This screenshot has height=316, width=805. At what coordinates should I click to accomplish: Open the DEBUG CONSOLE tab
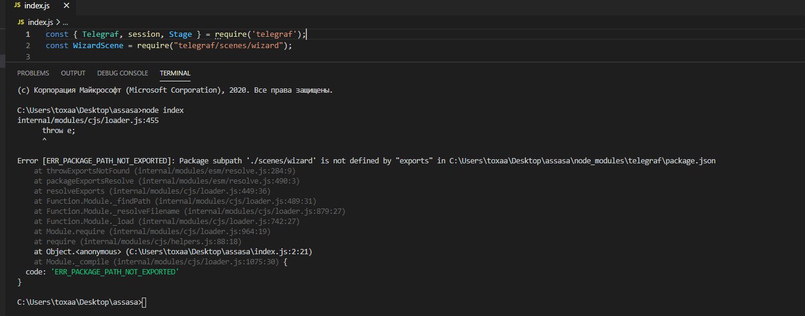(x=122, y=73)
